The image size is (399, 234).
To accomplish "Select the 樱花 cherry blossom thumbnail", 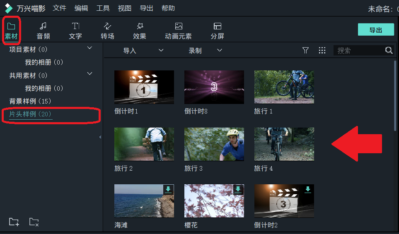I will pos(214,201).
